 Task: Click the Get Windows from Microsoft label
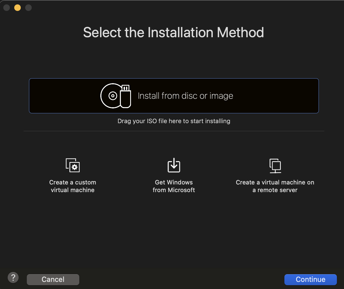(x=174, y=186)
